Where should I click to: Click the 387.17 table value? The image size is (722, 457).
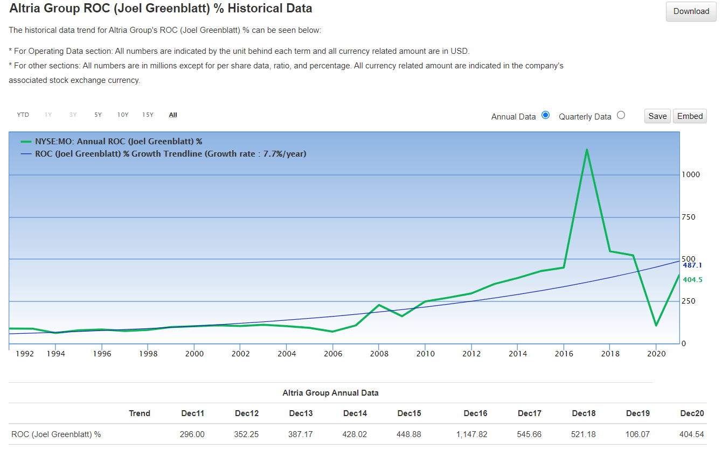[301, 434]
